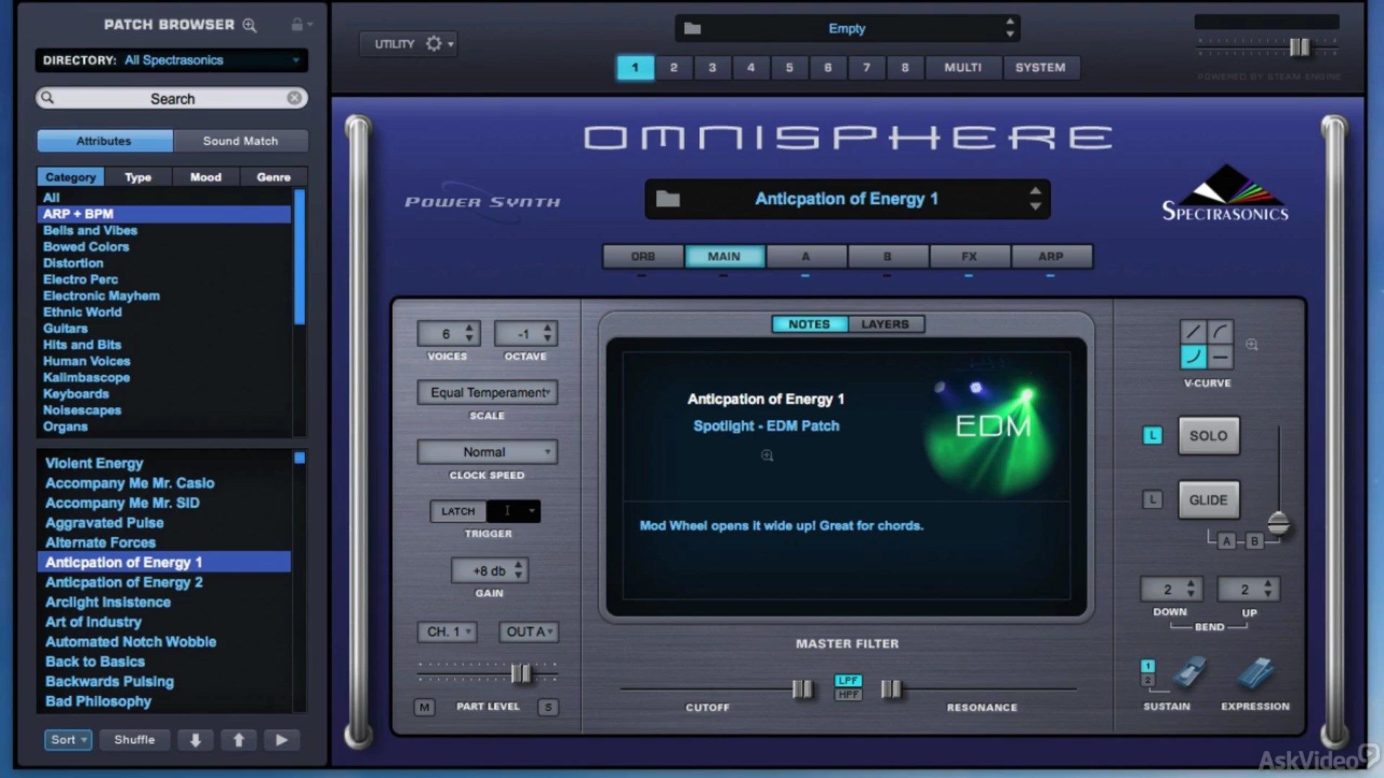The height and width of the screenshot is (778, 1384).
Task: Enable the LPF master filter mode
Action: coord(848,681)
